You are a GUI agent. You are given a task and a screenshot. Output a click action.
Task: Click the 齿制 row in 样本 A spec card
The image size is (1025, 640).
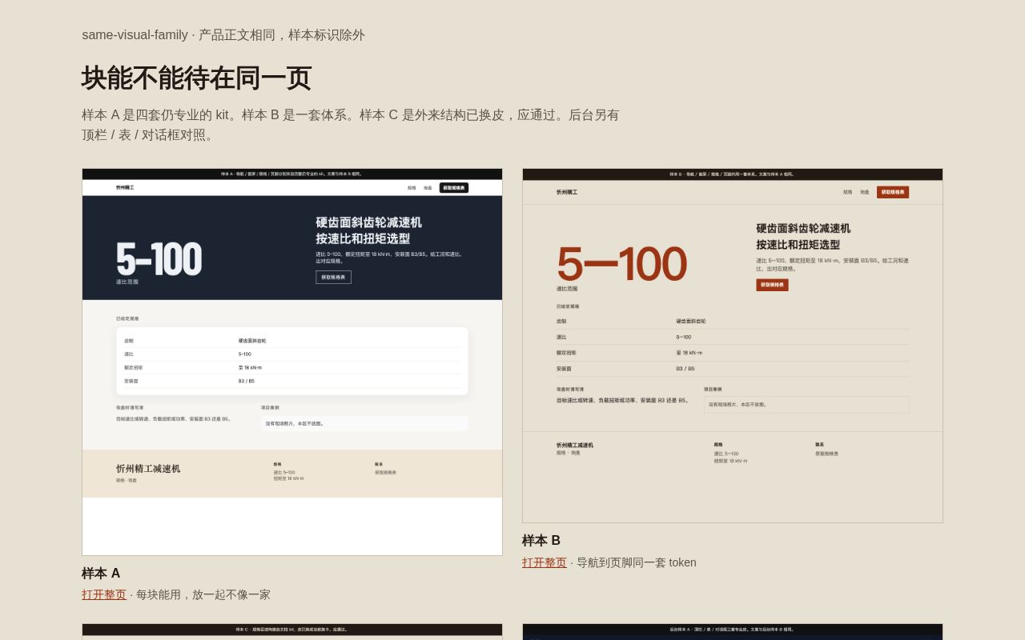[292, 341]
